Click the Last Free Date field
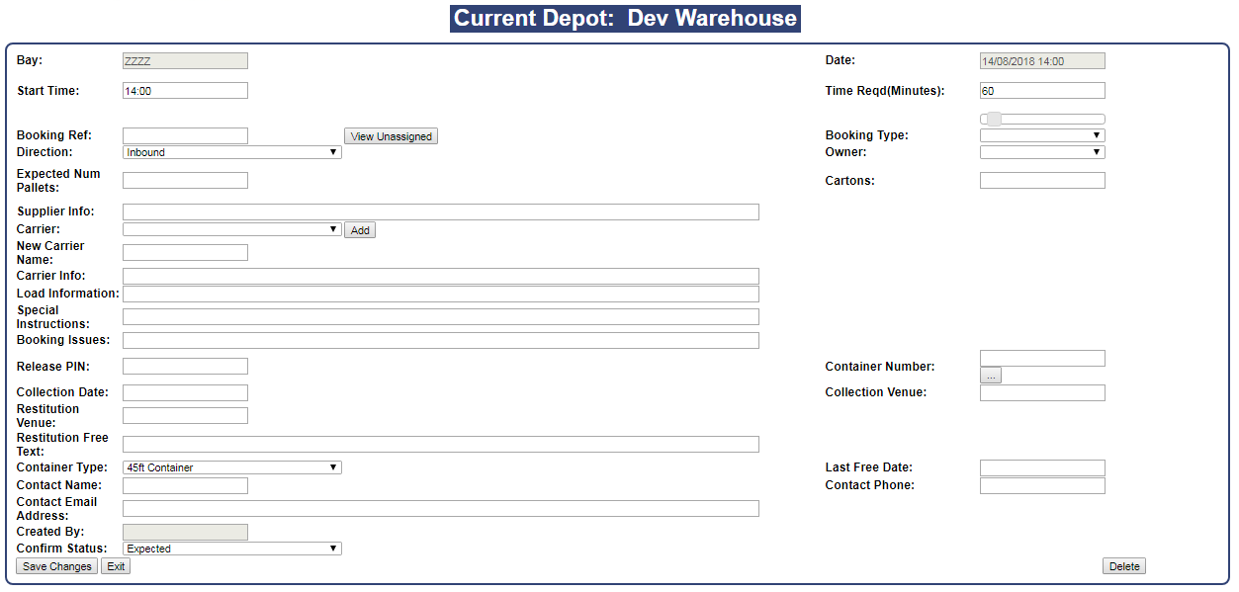The height and width of the screenshot is (592, 1239). pos(1042,467)
